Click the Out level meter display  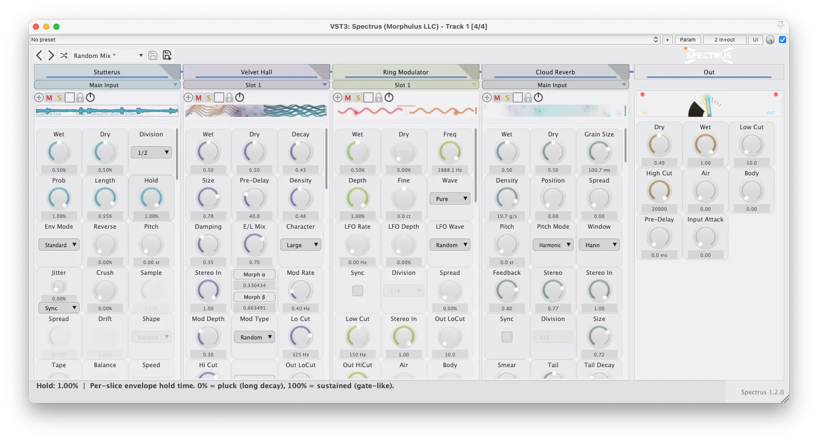[709, 105]
